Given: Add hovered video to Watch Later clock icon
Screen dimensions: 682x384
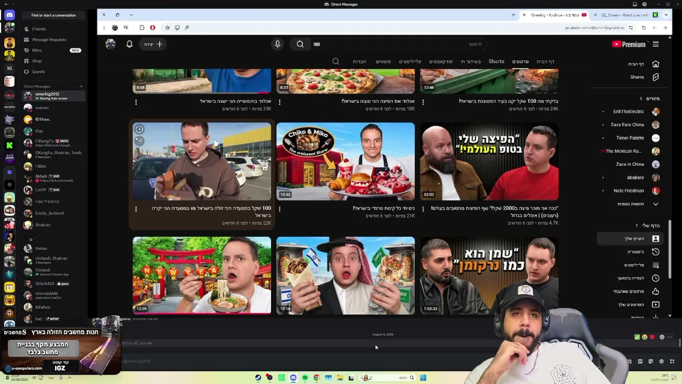Looking at the screenshot, I should [x=139, y=129].
